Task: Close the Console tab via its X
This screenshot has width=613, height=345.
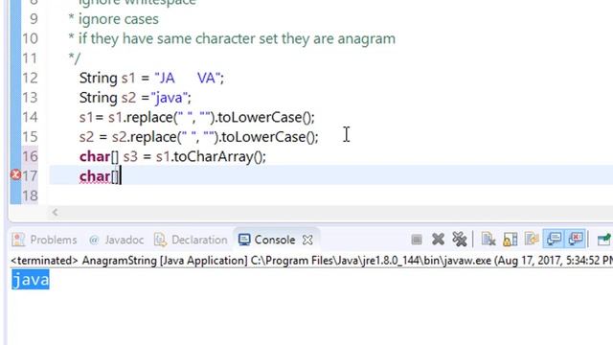Action: (307, 240)
